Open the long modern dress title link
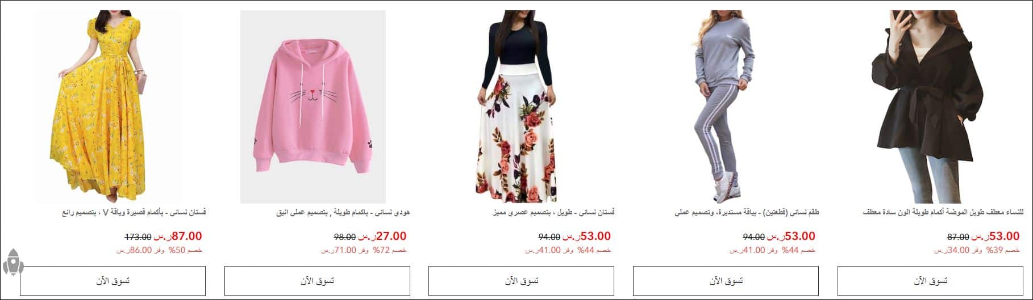 pos(553,213)
